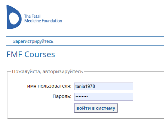Image resolution: width=164 pixels, height=124 pixels.
Task: Click empty area of the navigation bar
Action: (x=106, y=41)
